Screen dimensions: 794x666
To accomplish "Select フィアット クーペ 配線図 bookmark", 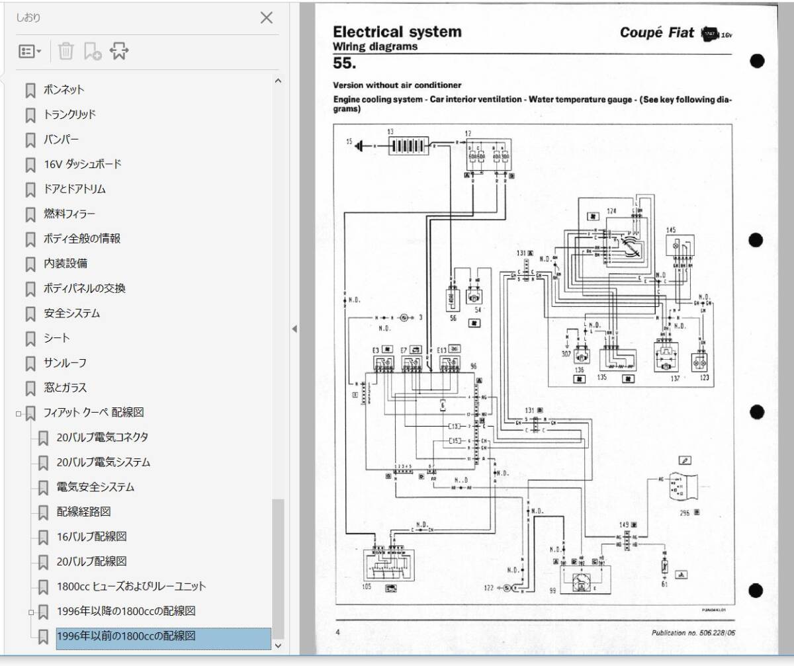I will [x=94, y=413].
